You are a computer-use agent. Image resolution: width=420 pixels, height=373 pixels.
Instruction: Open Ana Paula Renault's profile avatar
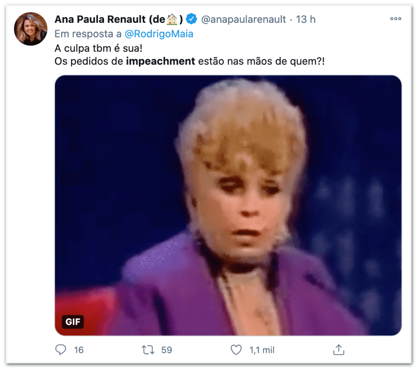click(31, 29)
